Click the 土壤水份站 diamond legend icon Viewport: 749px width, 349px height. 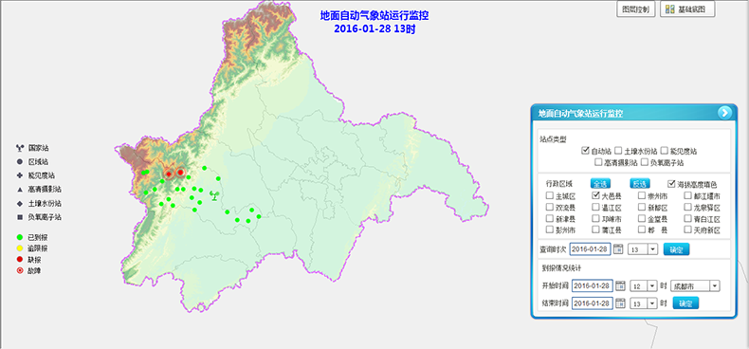20,203
